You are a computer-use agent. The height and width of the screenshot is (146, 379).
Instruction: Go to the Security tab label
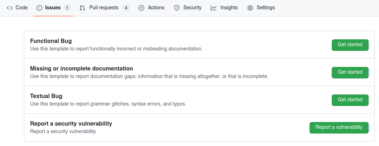[192, 8]
